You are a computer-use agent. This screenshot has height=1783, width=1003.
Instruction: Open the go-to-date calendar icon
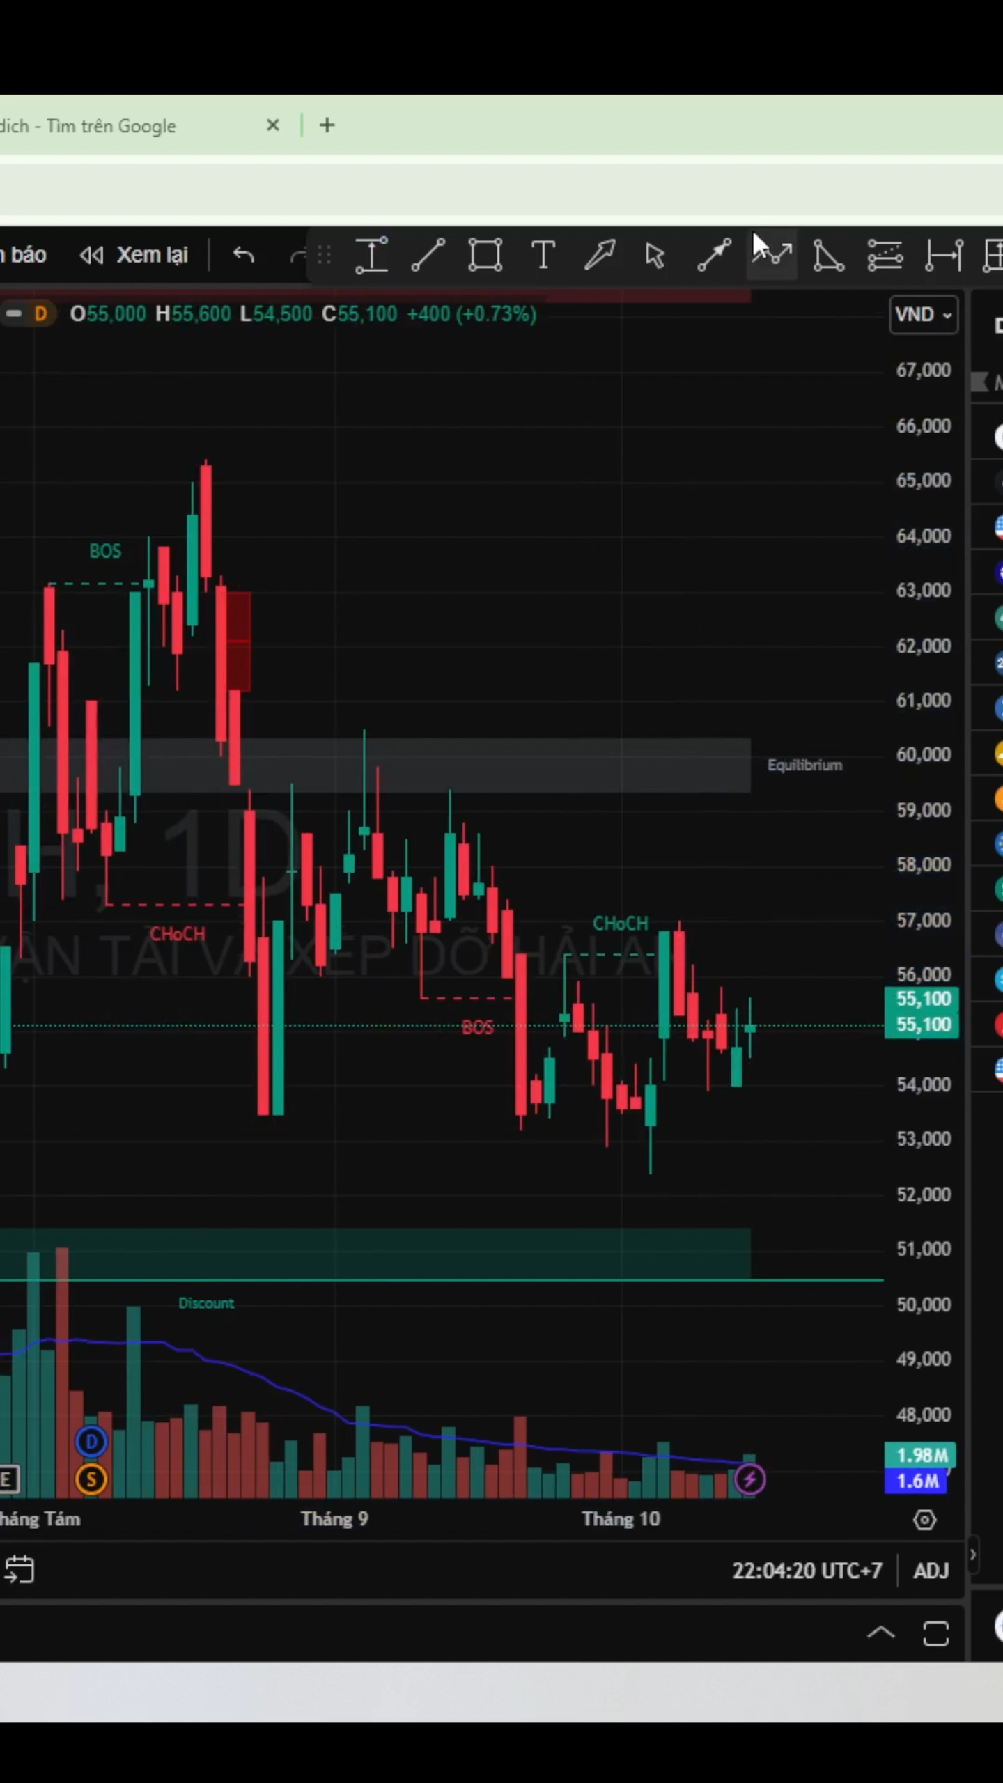click(19, 1570)
